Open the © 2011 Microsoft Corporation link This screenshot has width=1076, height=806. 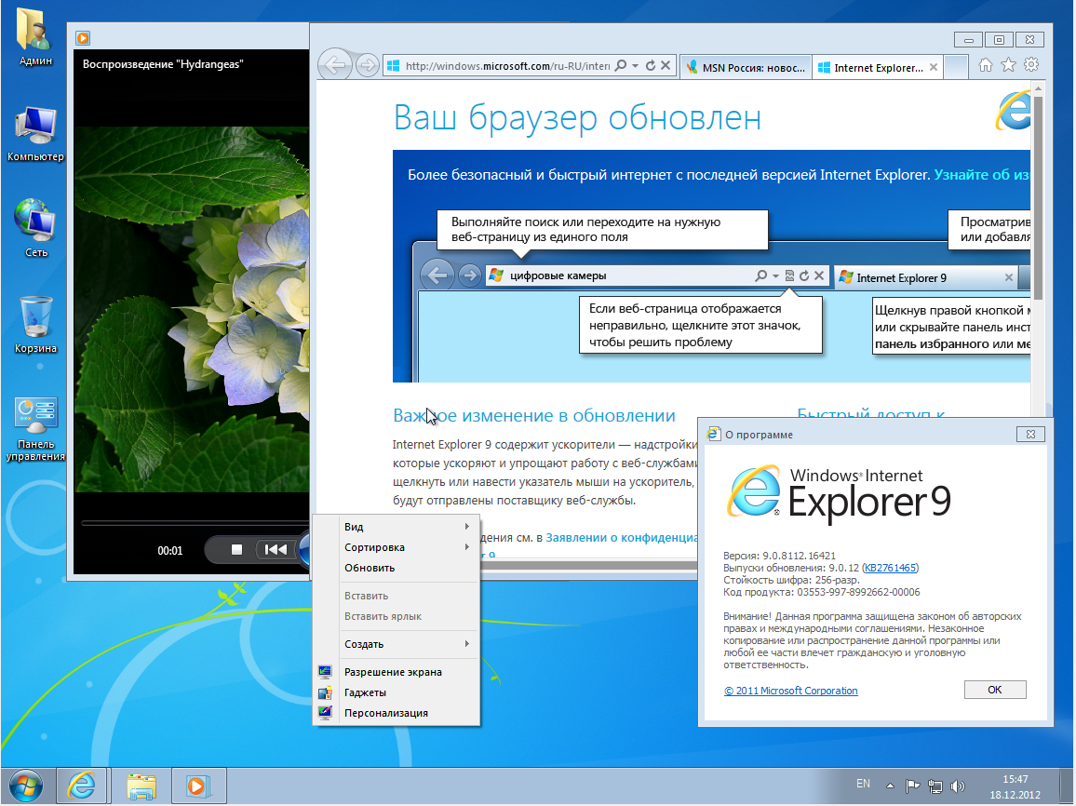[x=791, y=691]
